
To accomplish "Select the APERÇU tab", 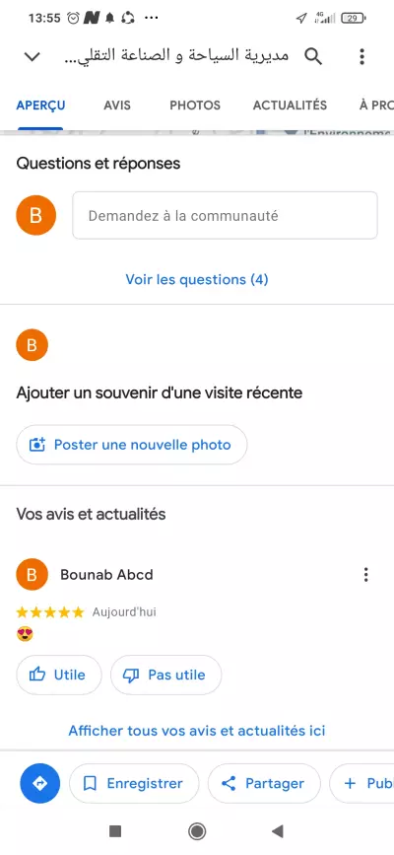I will (40, 106).
